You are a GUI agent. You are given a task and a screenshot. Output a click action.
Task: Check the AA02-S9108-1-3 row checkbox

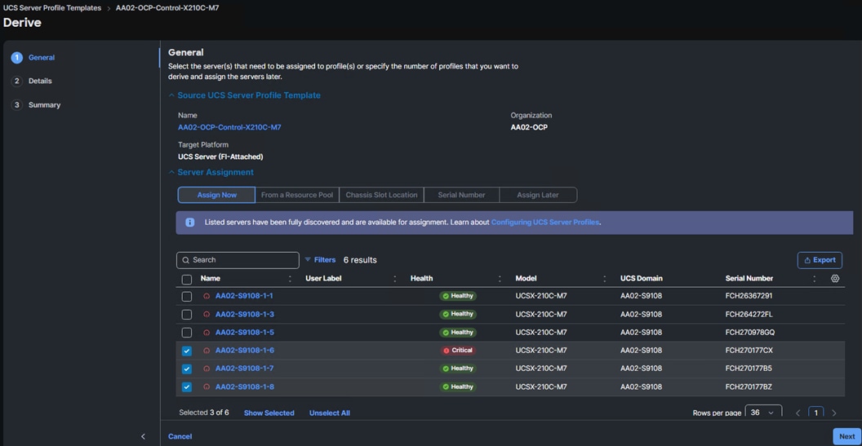[x=187, y=315]
